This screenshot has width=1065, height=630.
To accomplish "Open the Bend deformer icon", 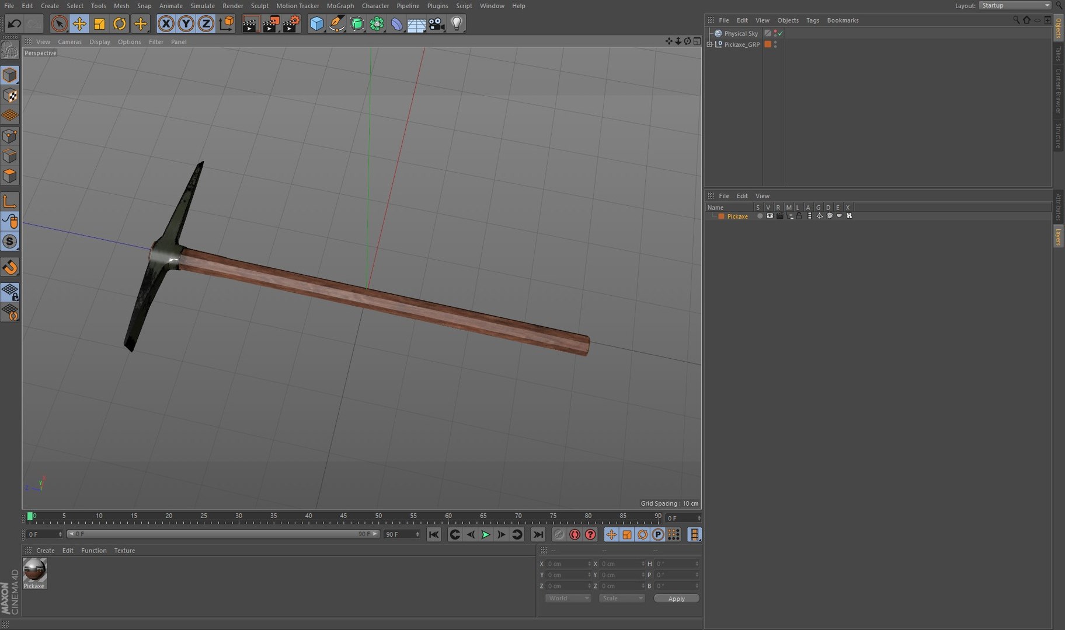I will 397,24.
